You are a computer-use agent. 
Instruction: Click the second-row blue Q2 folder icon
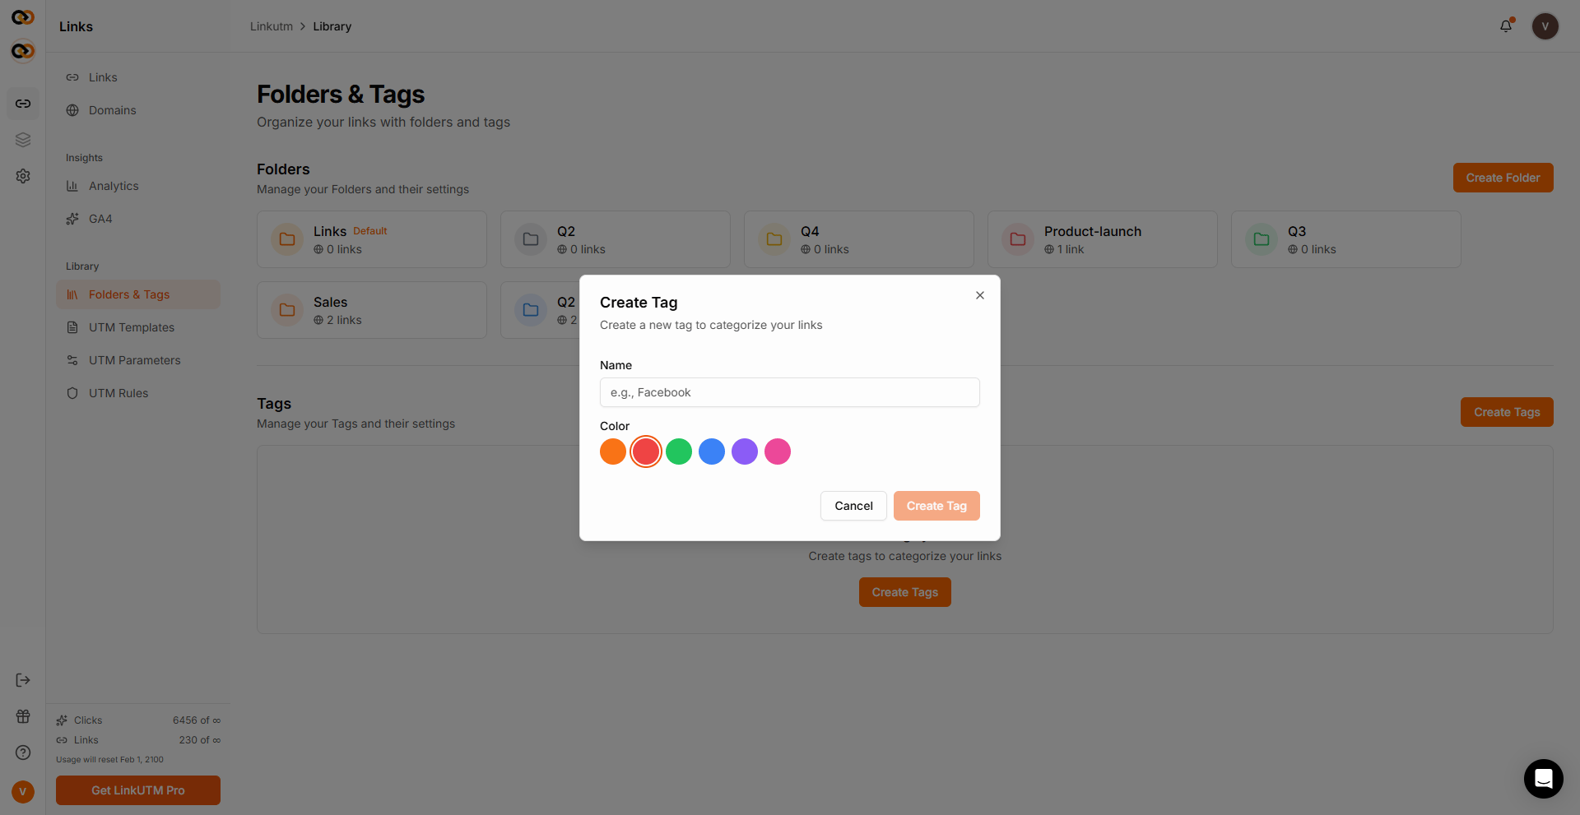tap(531, 310)
